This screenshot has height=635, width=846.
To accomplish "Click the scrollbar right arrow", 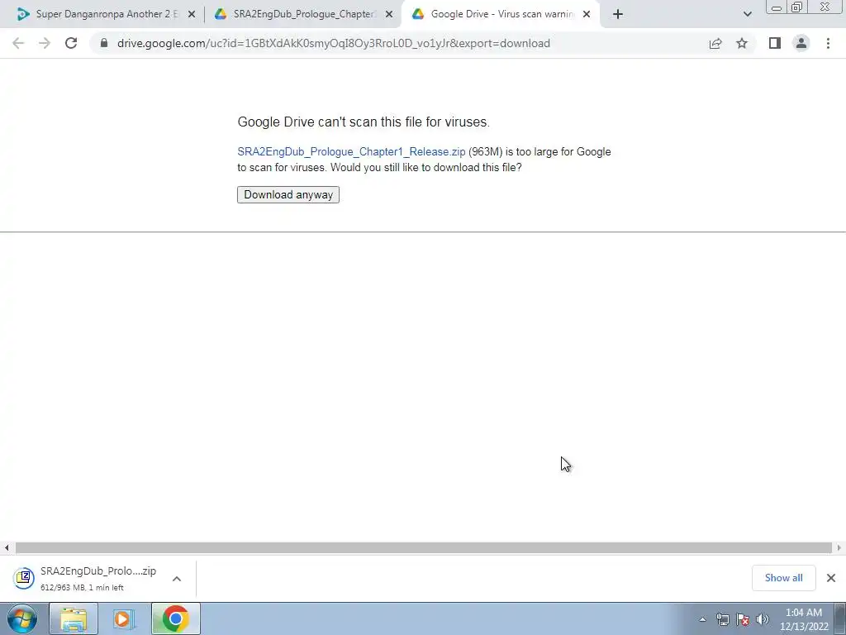I will point(839,547).
